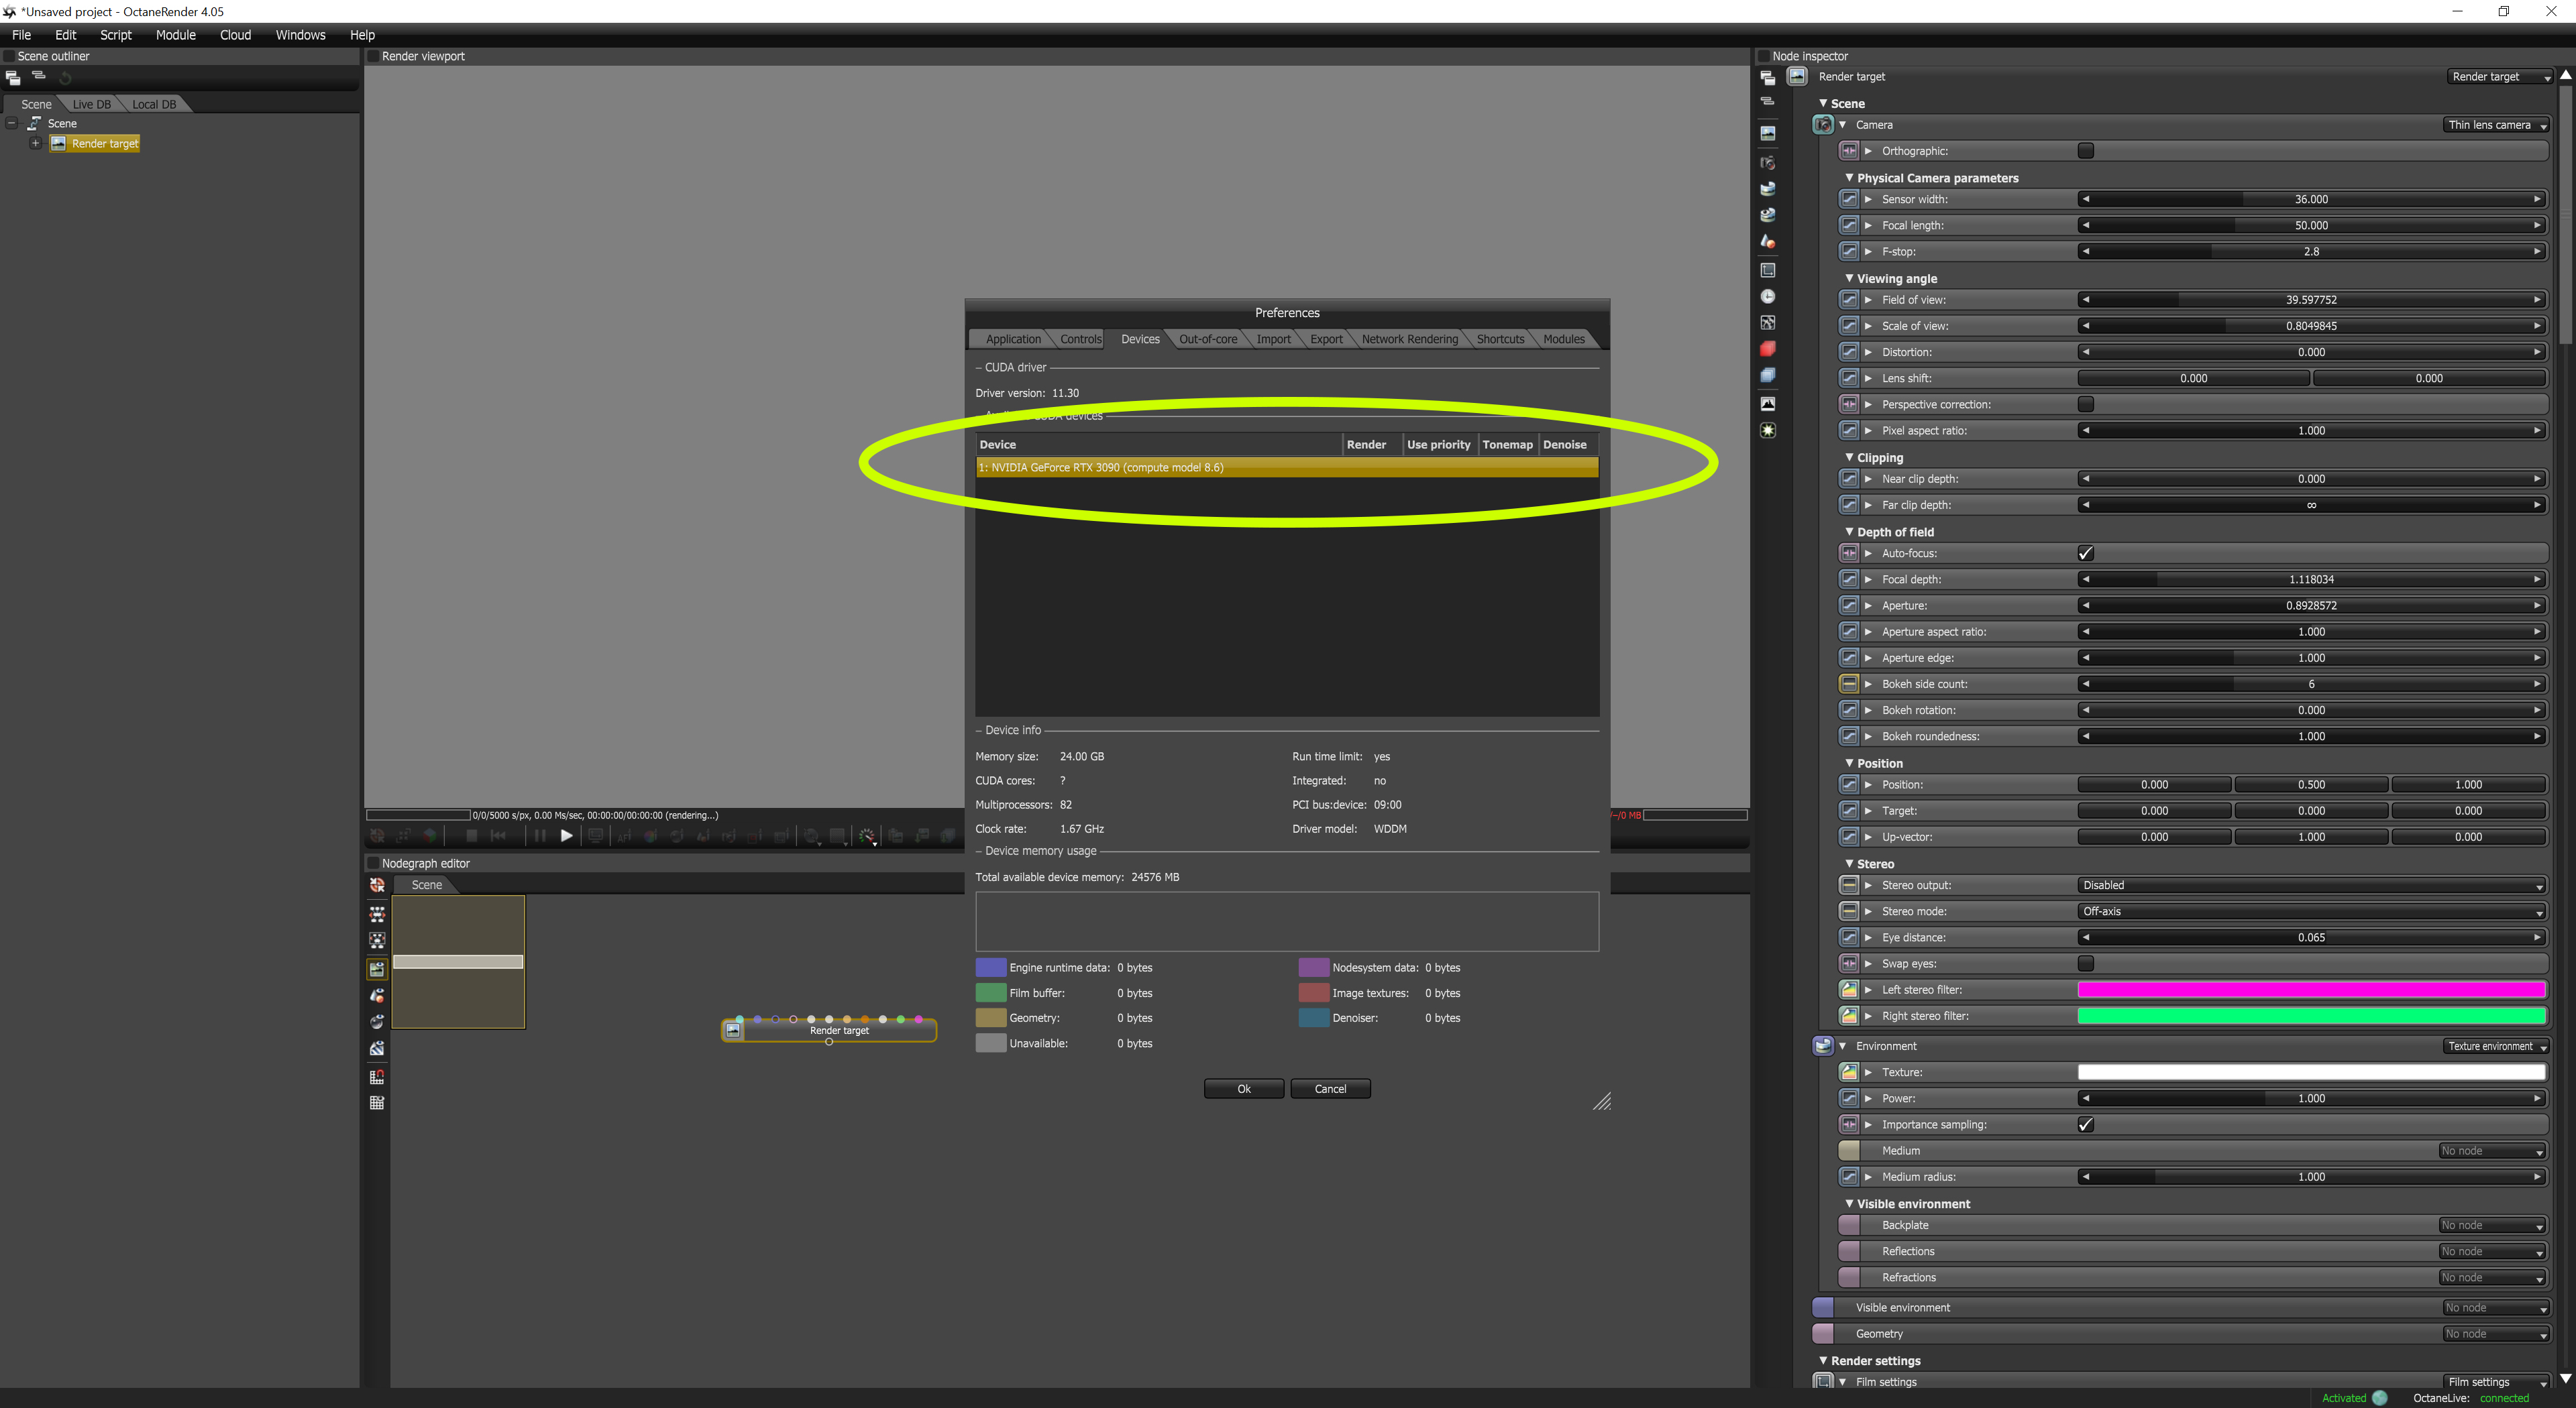Viewport: 2576px width, 1408px height.
Task: Click the post-processing starburst icon
Action: click(x=1767, y=430)
